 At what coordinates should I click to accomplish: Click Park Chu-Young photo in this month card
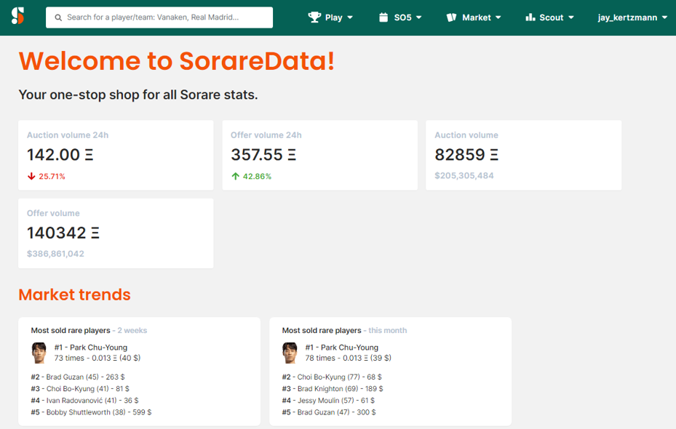tap(290, 353)
